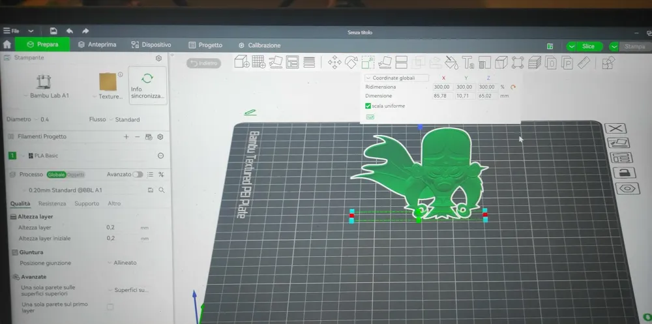Select the Rotate tool icon

coord(351,63)
